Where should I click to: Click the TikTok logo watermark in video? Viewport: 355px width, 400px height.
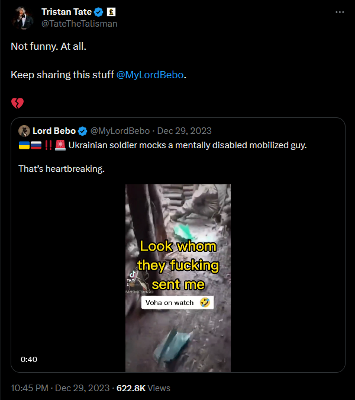tap(132, 274)
